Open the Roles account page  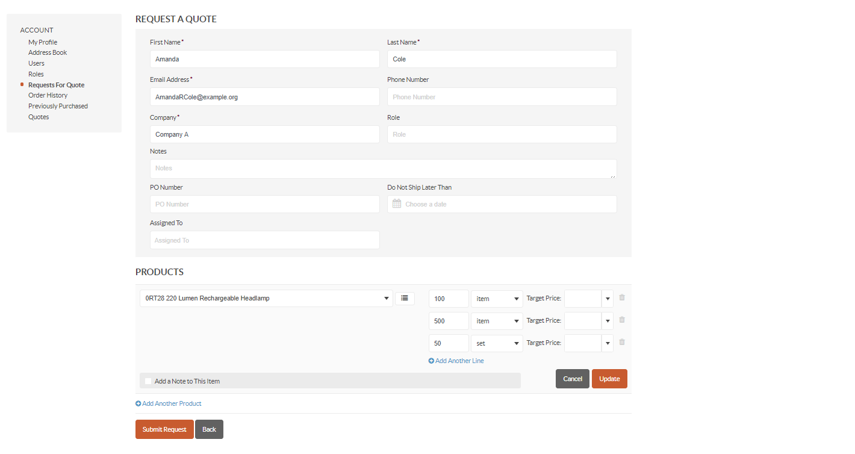pyautogui.click(x=36, y=74)
